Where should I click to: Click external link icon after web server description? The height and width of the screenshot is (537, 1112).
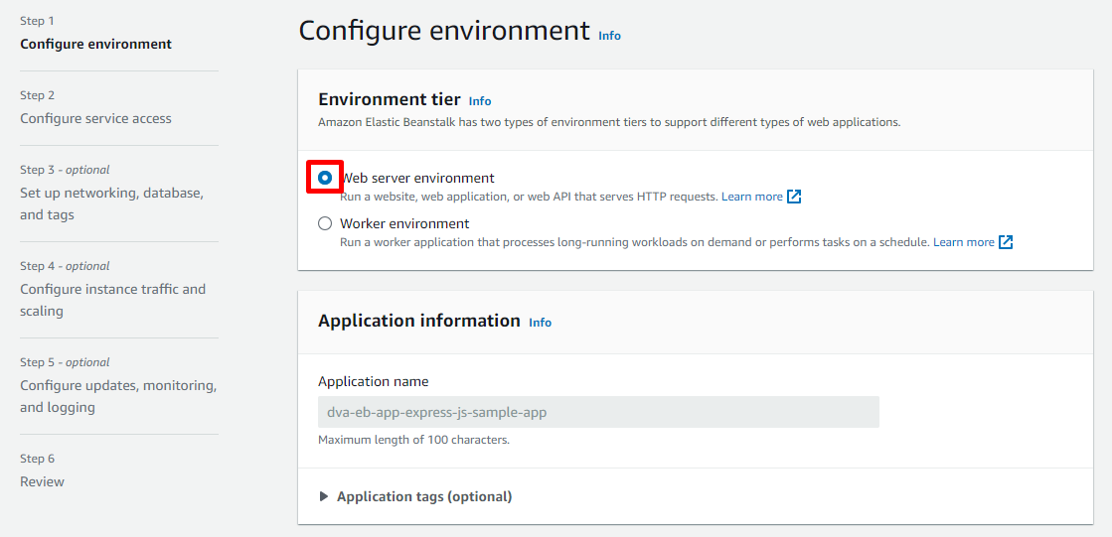tap(794, 197)
